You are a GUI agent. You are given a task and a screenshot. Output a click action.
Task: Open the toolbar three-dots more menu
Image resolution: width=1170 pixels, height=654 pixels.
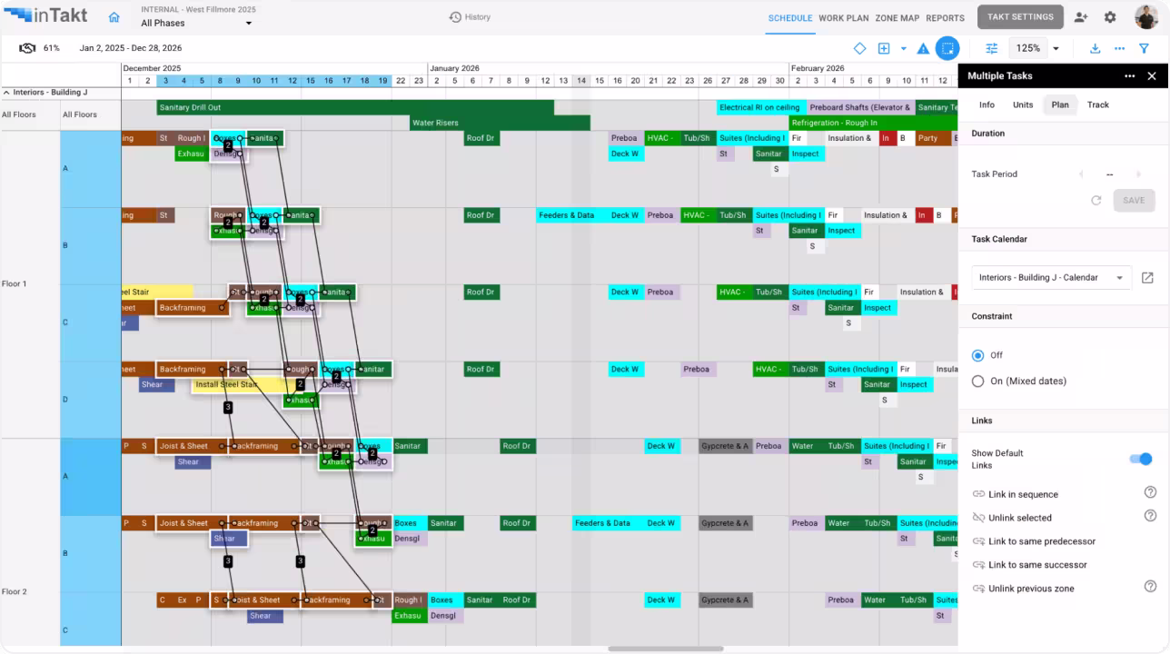pos(1119,48)
